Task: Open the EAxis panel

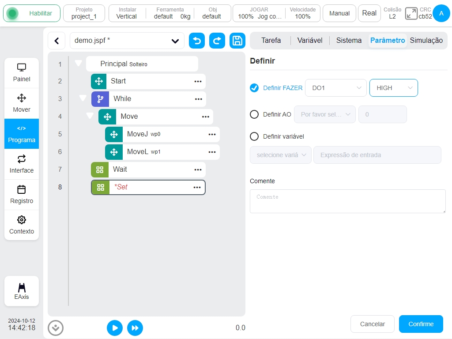Action: [x=22, y=291]
